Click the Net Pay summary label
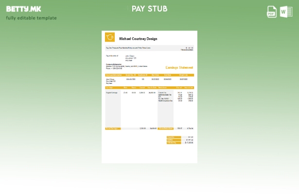The height and width of the screenshot is (194, 299). pos(174,140)
